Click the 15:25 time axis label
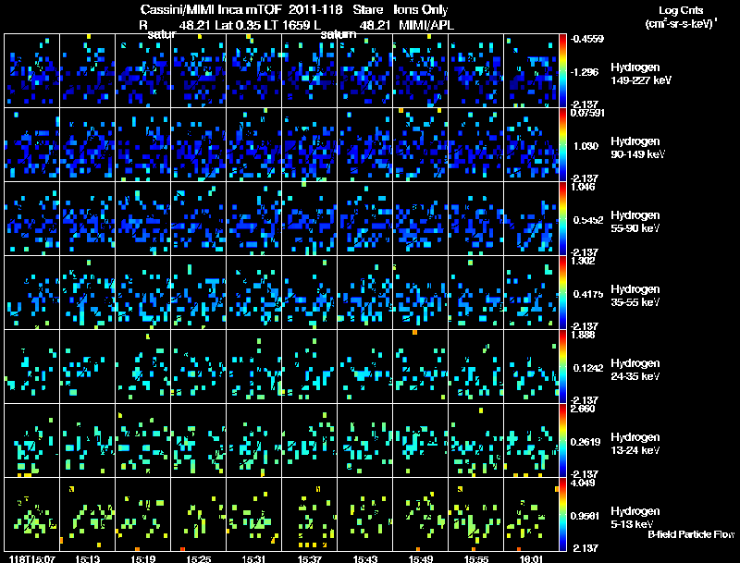Viewport: 740px width, 563px height. 198,559
